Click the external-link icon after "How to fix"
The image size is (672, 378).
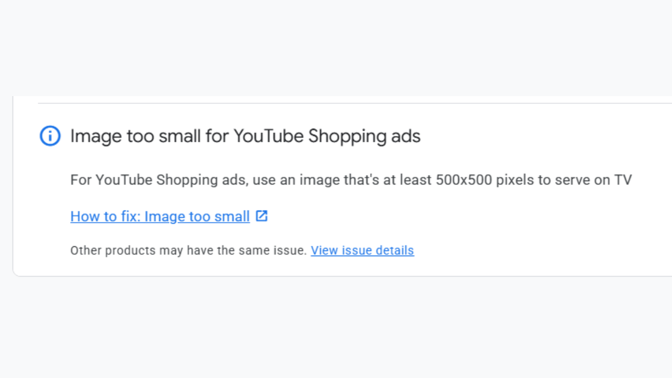click(261, 216)
